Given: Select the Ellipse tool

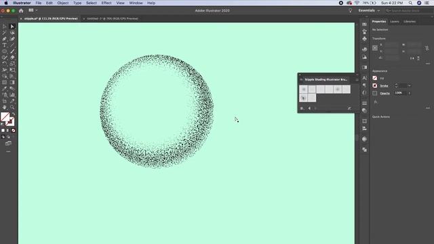Looking at the screenshot, I should tap(4, 52).
